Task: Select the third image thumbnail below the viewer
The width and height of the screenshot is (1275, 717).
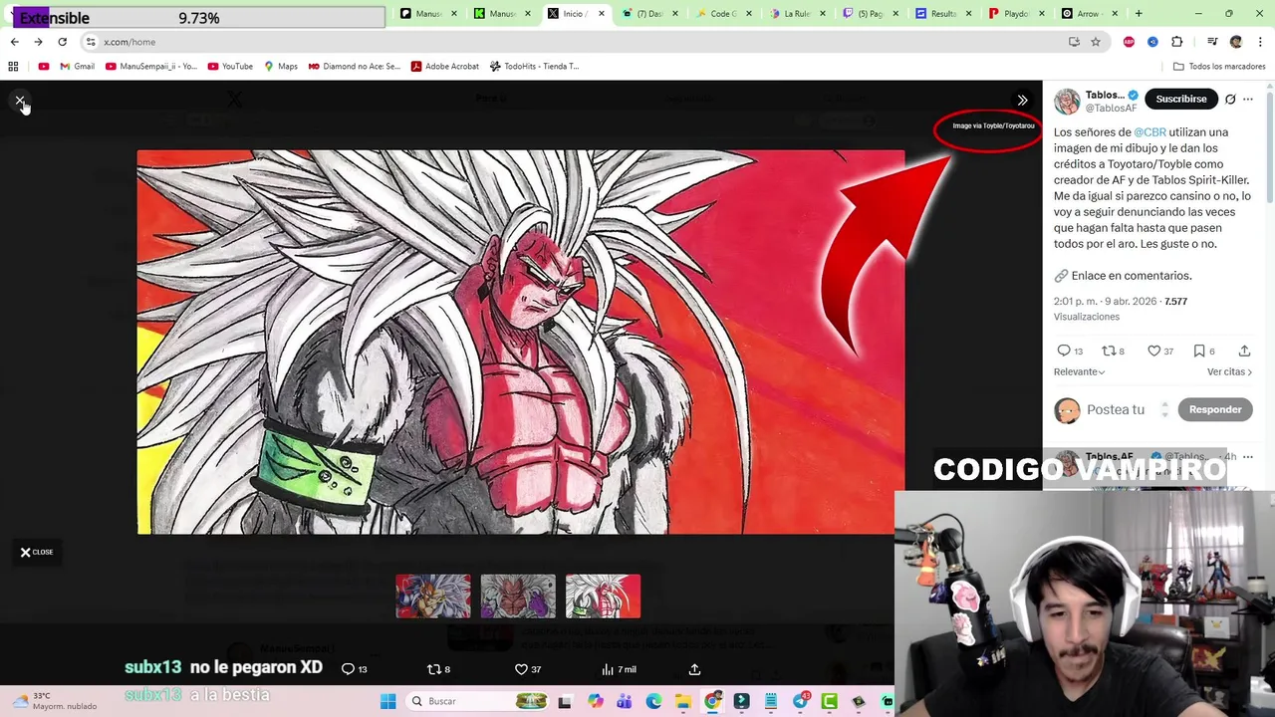Action: (x=603, y=596)
